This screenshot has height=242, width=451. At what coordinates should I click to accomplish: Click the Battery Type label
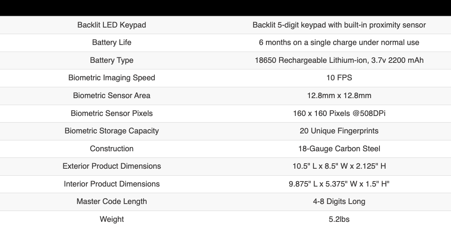112,60
